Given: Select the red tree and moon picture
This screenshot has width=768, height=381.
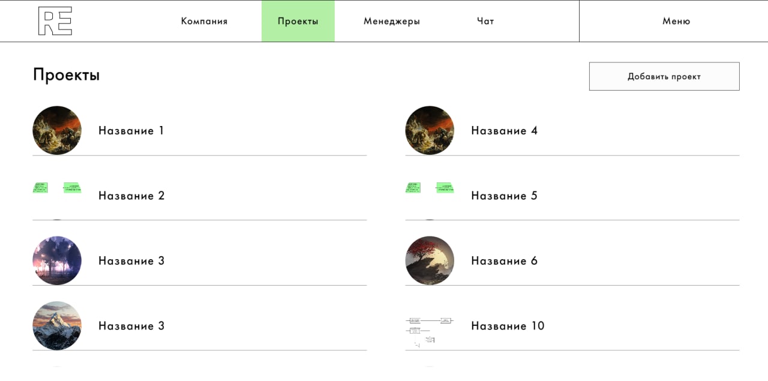Looking at the screenshot, I should click(x=430, y=260).
